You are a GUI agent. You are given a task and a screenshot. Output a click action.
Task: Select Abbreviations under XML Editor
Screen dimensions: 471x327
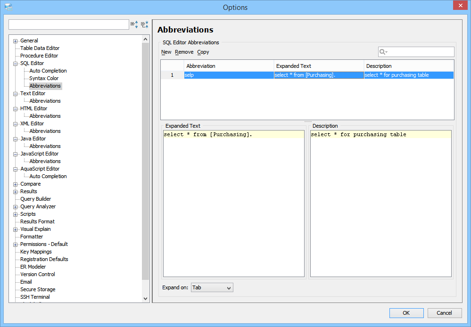45,131
